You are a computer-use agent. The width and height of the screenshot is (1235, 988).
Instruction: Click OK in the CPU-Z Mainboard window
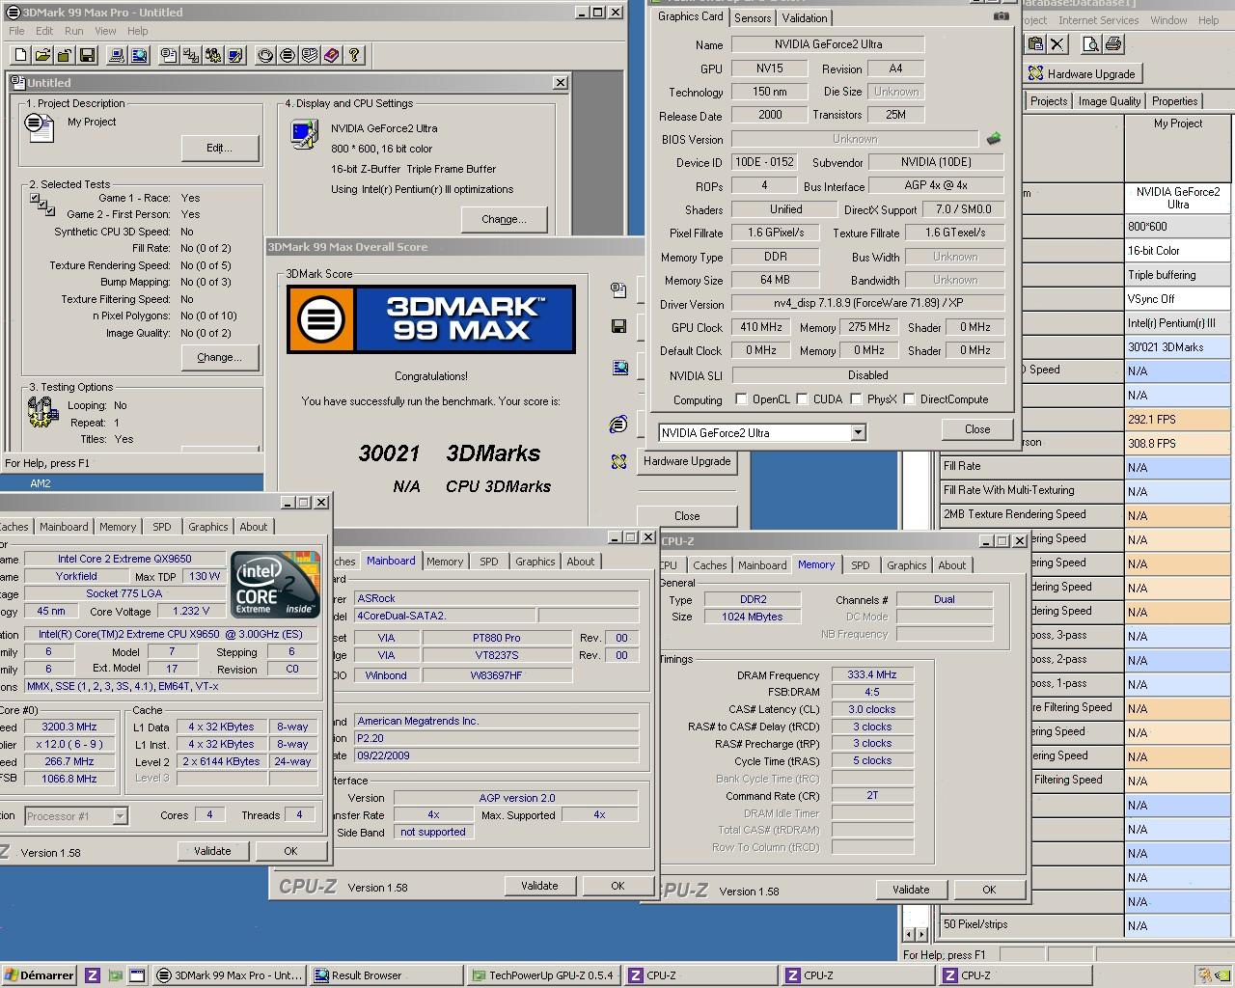click(x=617, y=886)
